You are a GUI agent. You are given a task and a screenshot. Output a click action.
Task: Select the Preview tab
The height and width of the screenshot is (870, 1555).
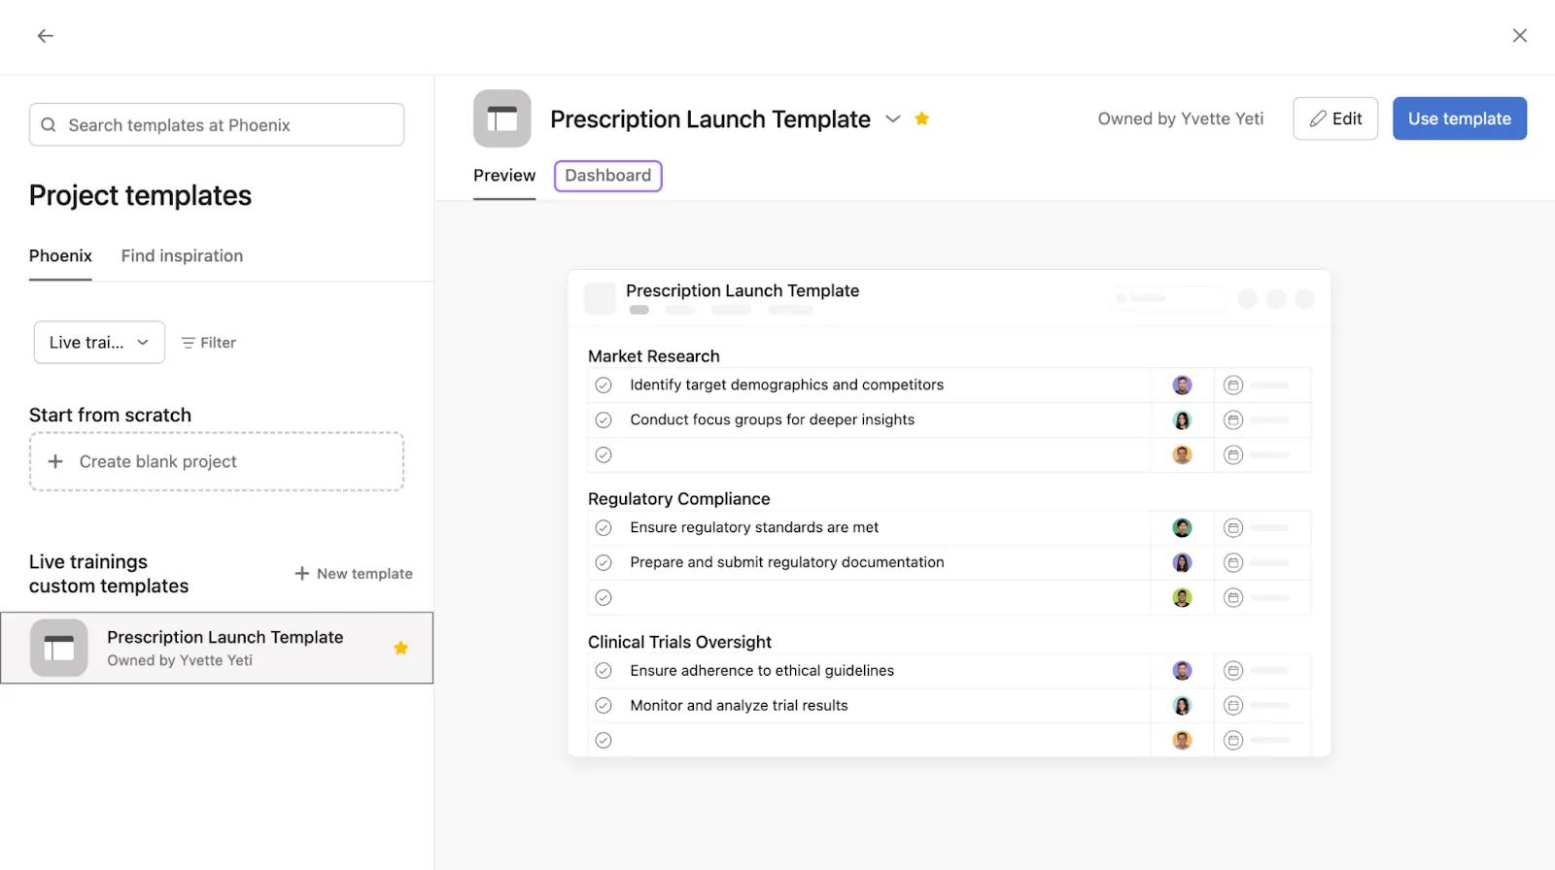click(x=504, y=176)
